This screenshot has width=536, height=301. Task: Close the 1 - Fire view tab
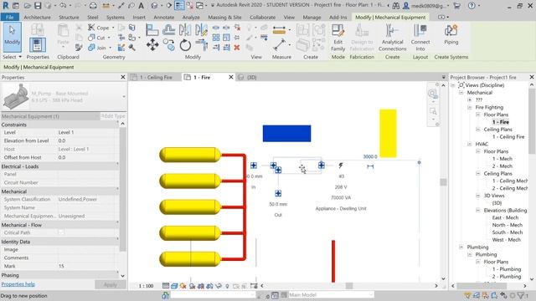(231, 78)
